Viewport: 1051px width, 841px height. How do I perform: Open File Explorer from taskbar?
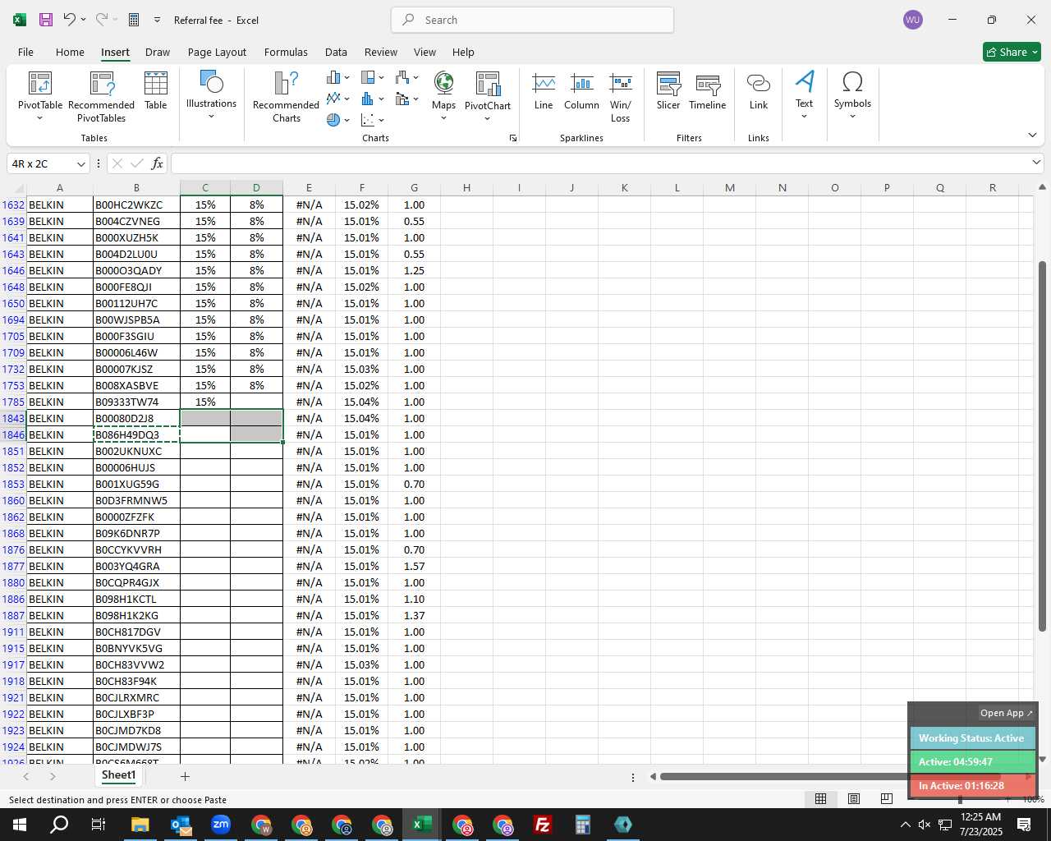140,825
